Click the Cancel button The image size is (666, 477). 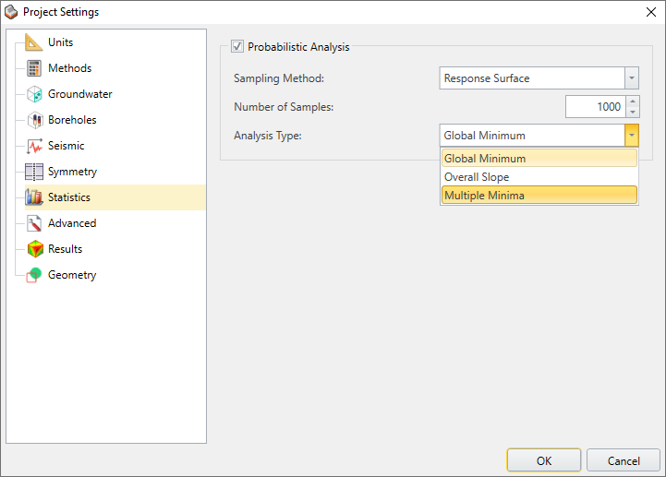point(624,460)
